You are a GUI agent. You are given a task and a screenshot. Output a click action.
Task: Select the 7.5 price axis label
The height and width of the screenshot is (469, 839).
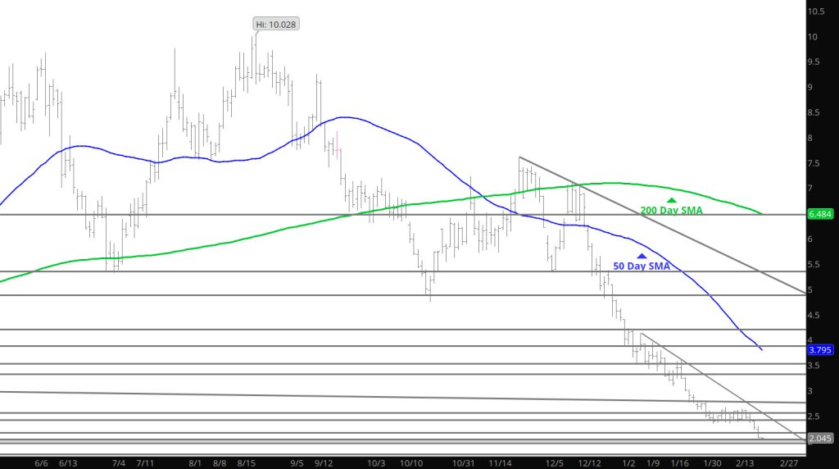click(x=814, y=163)
